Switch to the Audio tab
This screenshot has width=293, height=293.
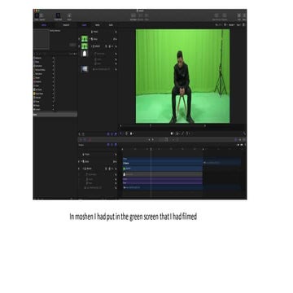coord(111,25)
